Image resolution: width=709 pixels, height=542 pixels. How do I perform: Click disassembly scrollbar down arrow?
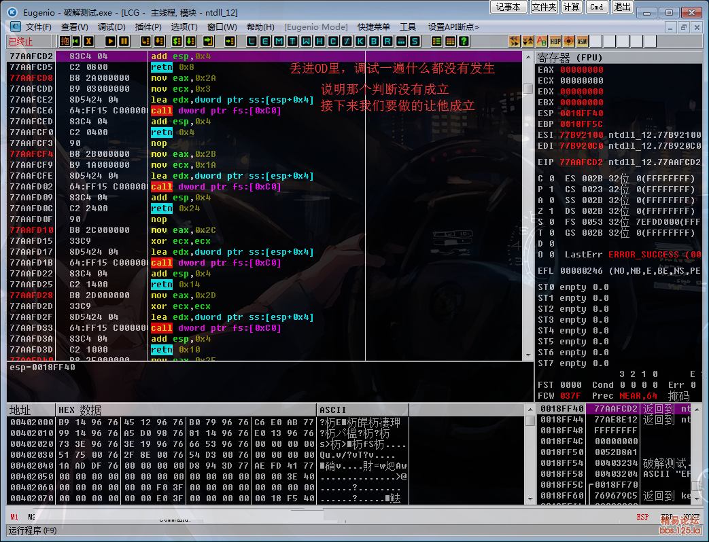[528, 355]
